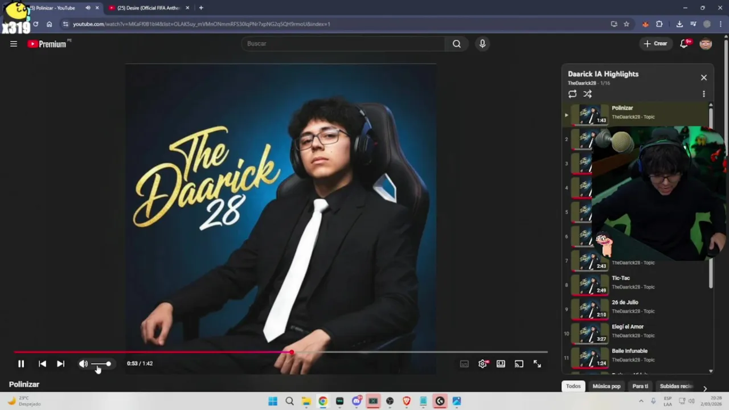Image resolution: width=729 pixels, height=410 pixels.
Task: Close the Daarick IA Highlights playlist panel
Action: coord(704,77)
